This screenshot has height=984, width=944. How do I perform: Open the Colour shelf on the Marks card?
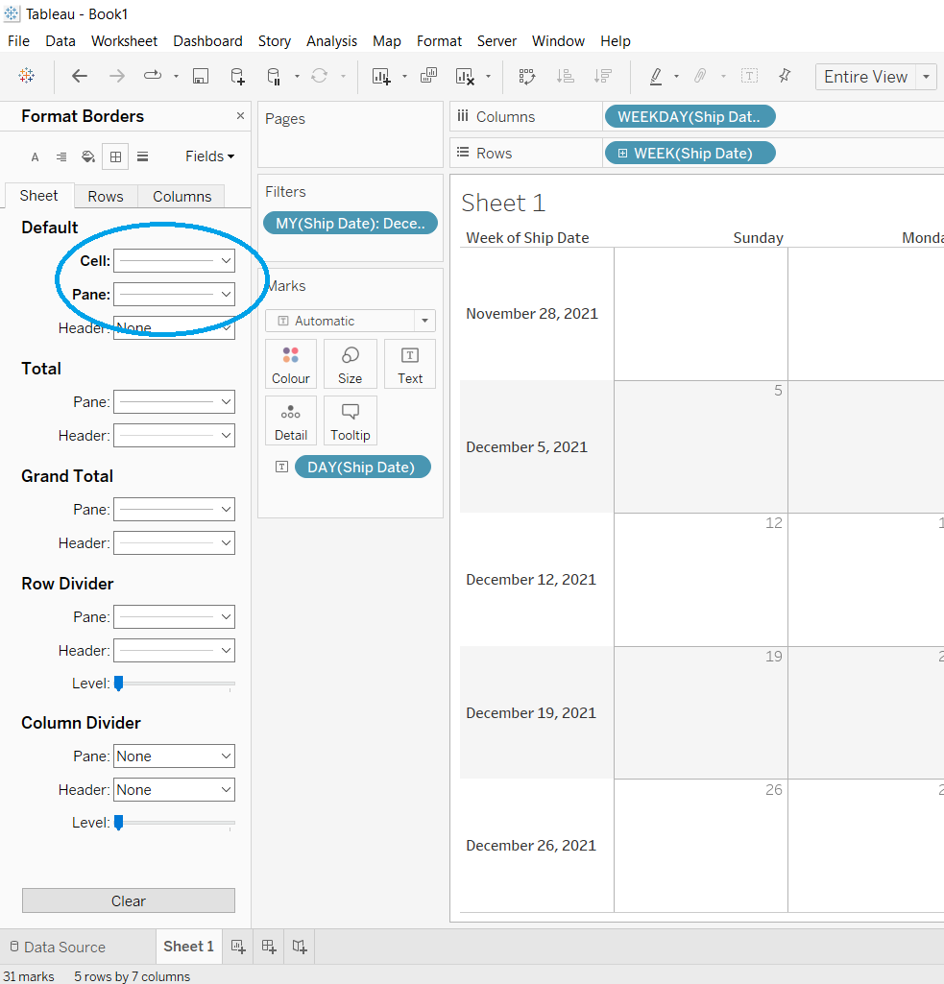291,363
